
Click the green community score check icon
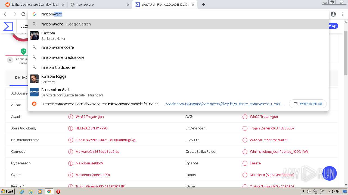pyautogui.click(x=24, y=51)
